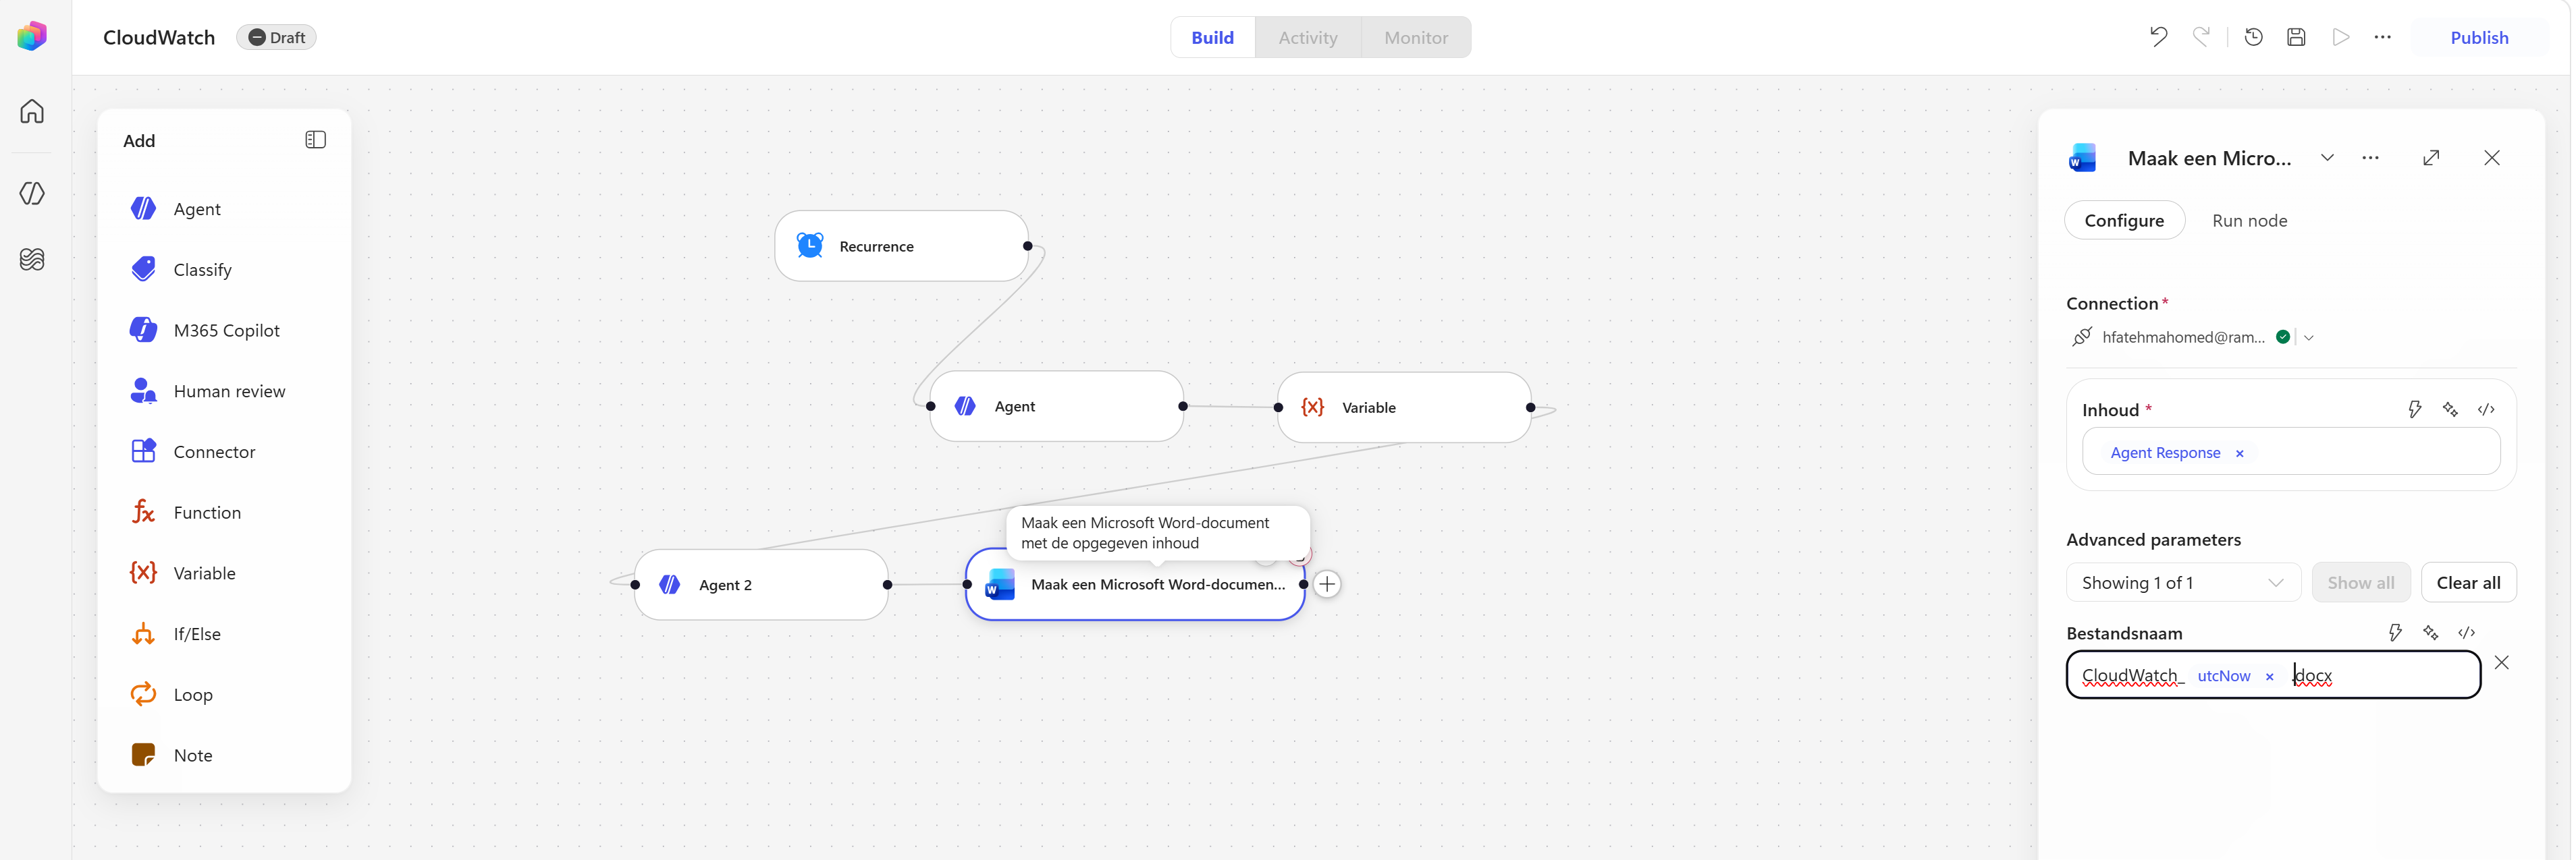Click the hfatehmahomed@ram... connection name
2576x860 pixels.
[x=2183, y=338]
